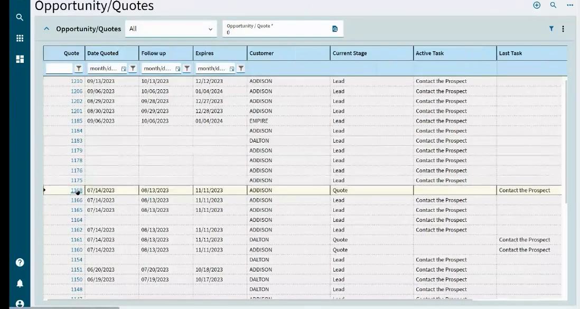This screenshot has height=309, width=580.
Task: Open quote 1166 link
Action: [x=77, y=200]
